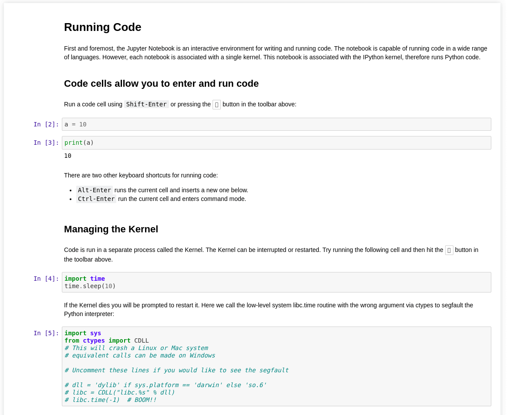
Task: Click the 'In [4]:' prompt label
Action: [46, 279]
